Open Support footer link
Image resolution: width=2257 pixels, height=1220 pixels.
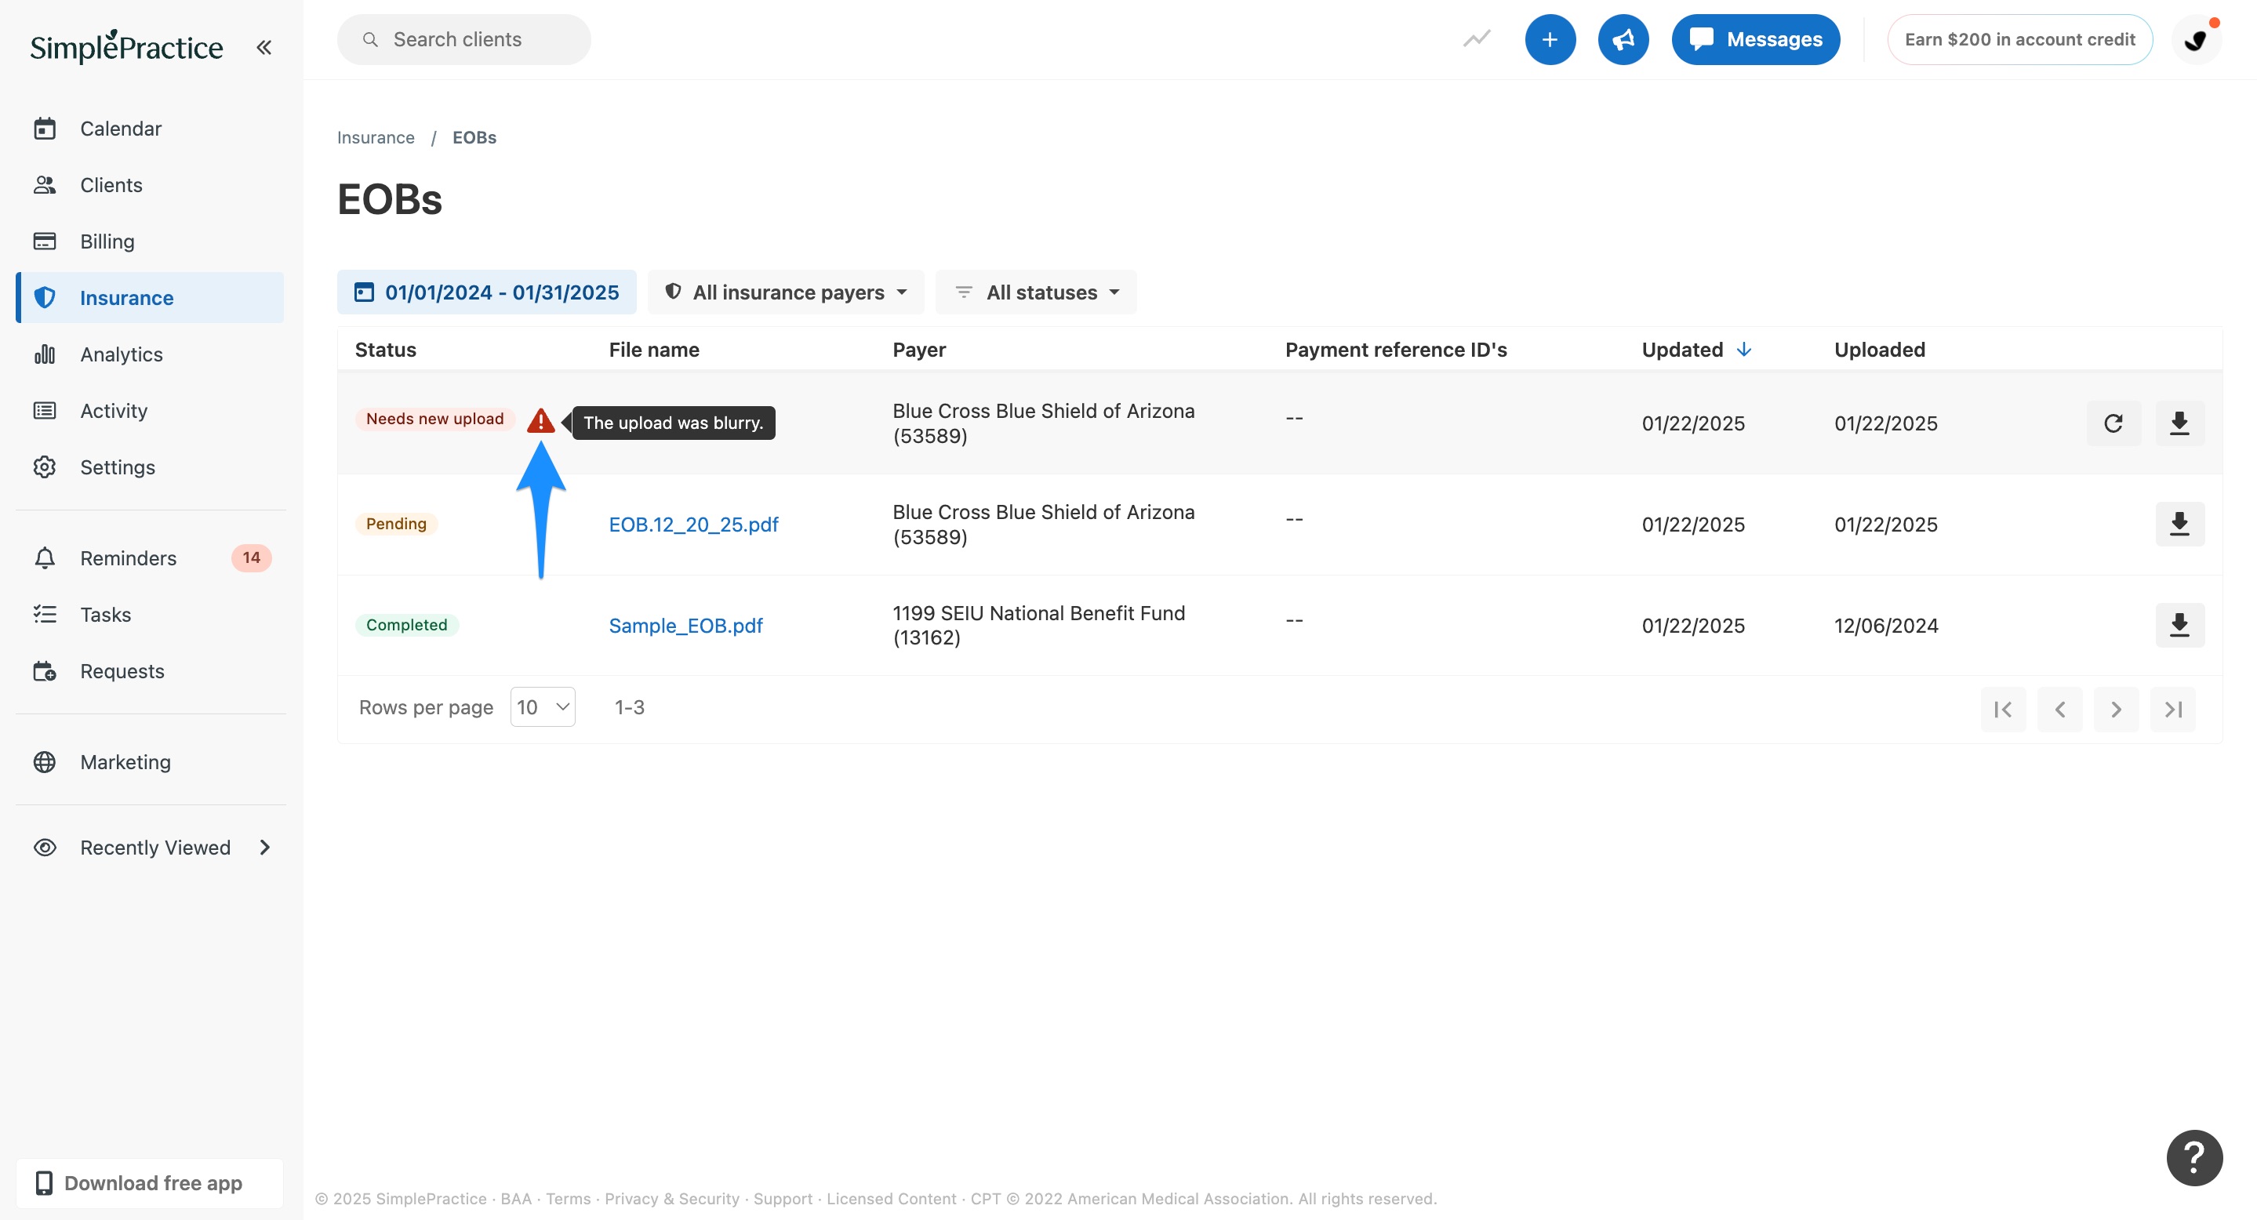click(x=783, y=1199)
